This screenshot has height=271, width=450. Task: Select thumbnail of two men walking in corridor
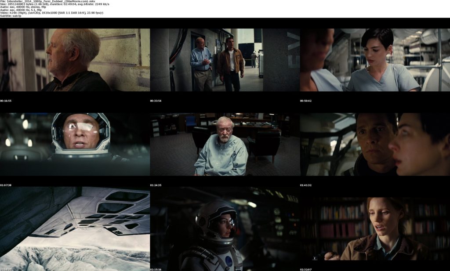click(x=225, y=60)
